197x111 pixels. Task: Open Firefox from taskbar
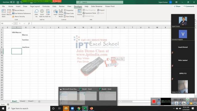[91, 108]
